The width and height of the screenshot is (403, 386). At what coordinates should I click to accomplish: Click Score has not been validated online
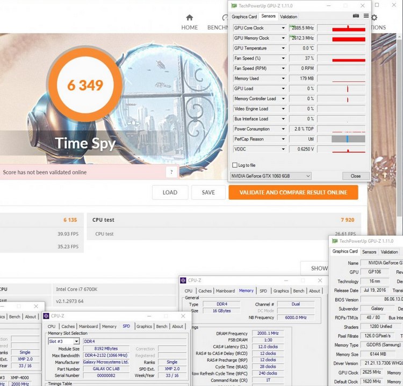(45, 172)
